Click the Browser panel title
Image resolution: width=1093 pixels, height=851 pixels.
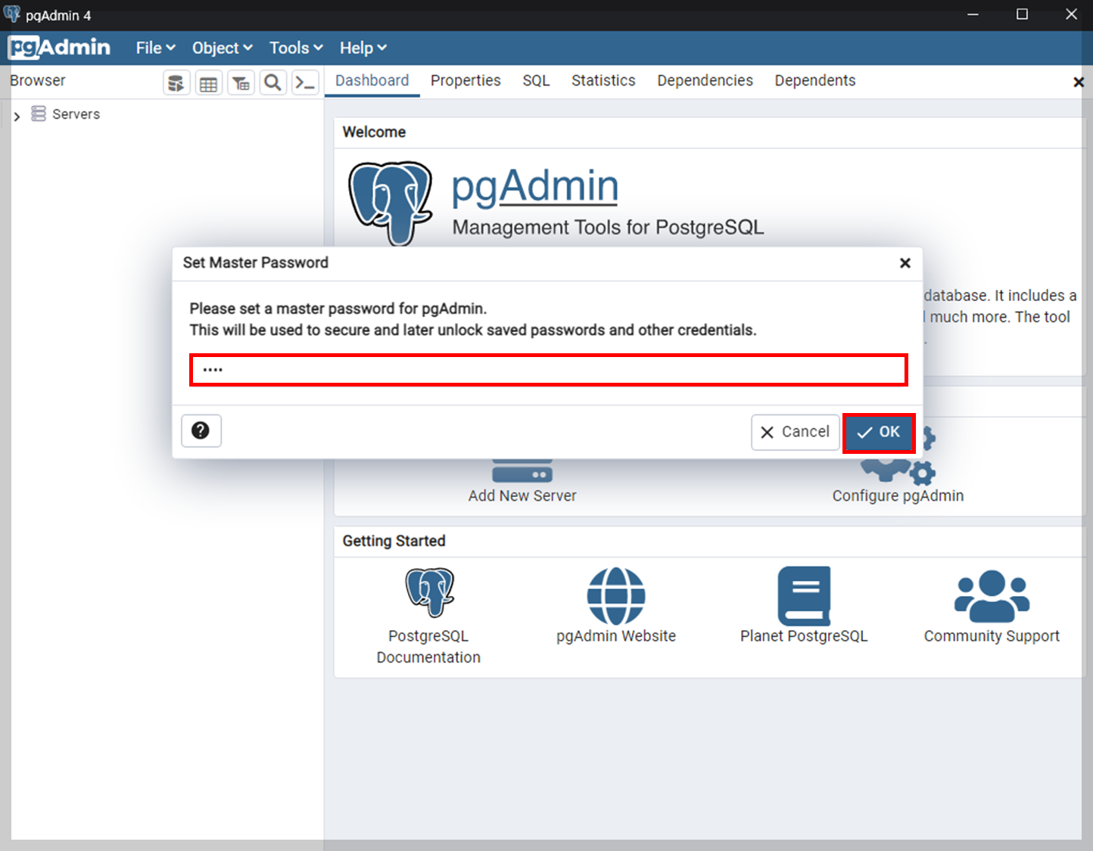(38, 81)
